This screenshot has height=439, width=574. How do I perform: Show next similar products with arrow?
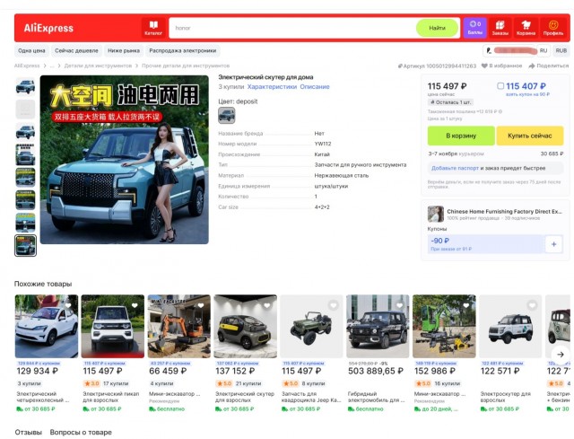[x=560, y=355]
